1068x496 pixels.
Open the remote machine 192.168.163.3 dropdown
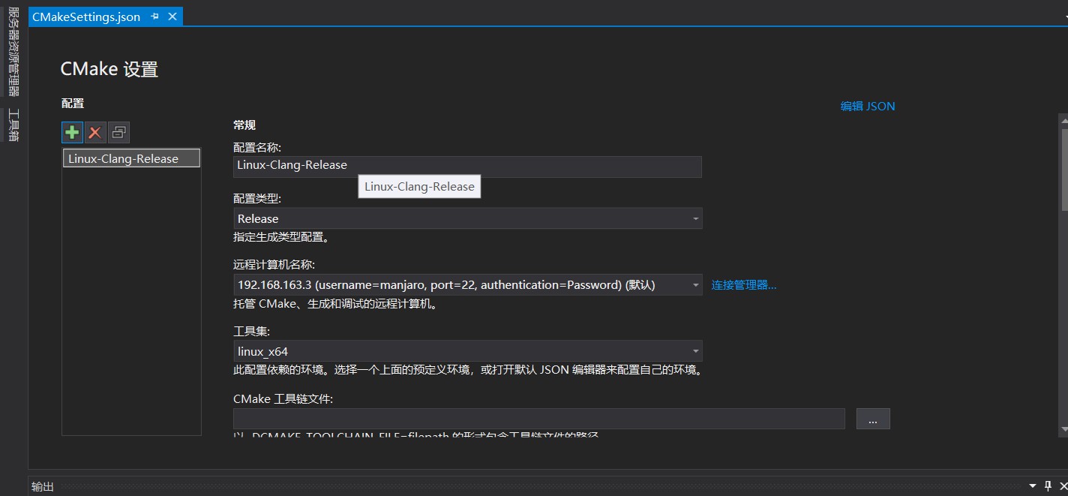click(696, 284)
